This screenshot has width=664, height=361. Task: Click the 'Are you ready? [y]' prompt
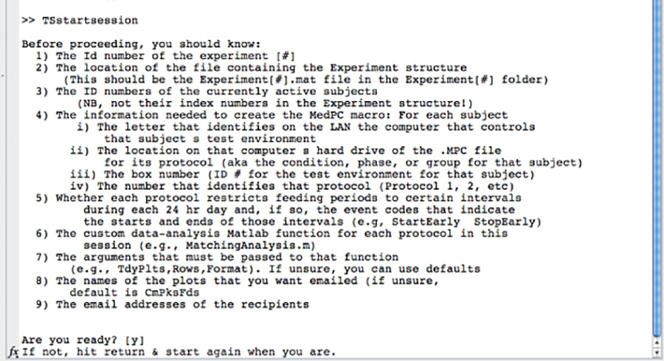(81, 339)
